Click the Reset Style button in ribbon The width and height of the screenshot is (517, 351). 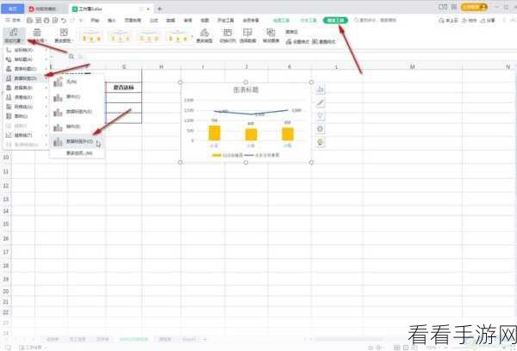324,42
